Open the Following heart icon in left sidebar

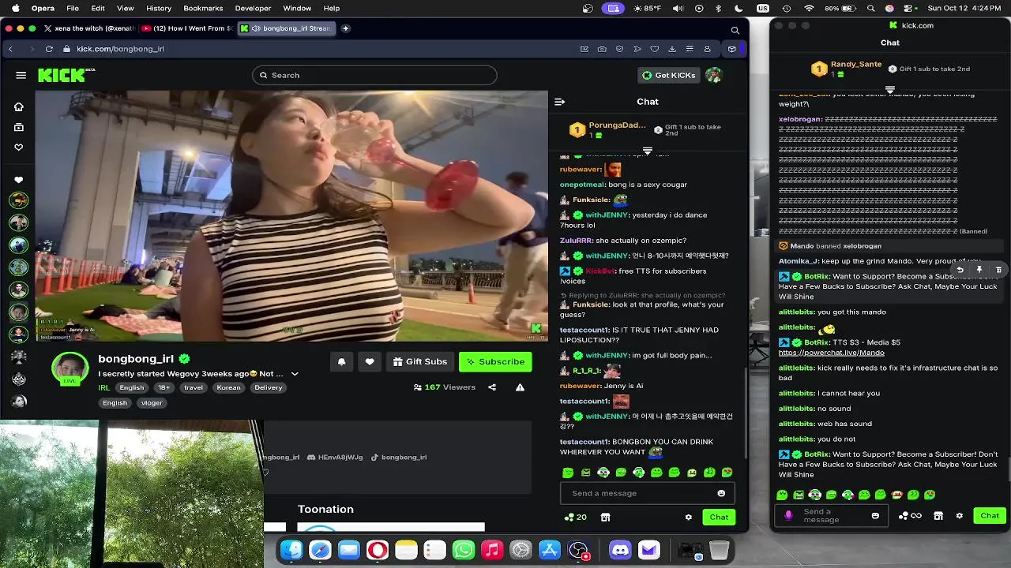(x=19, y=148)
